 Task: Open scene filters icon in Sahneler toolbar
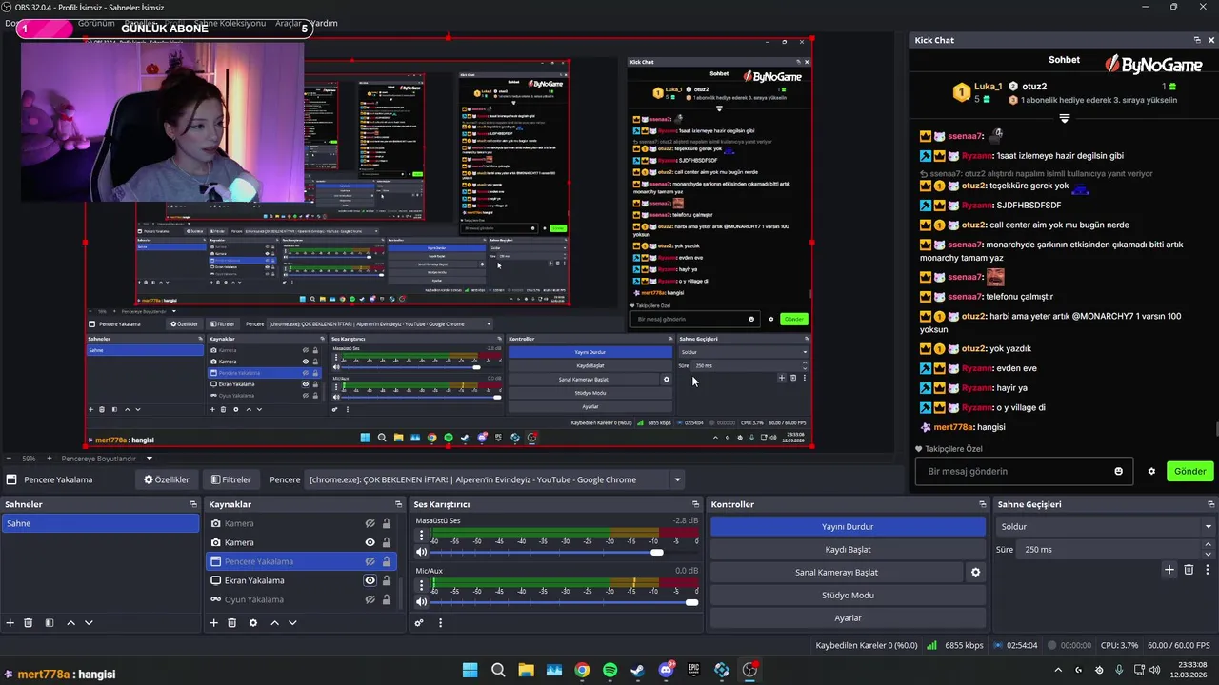pyautogui.click(x=50, y=623)
